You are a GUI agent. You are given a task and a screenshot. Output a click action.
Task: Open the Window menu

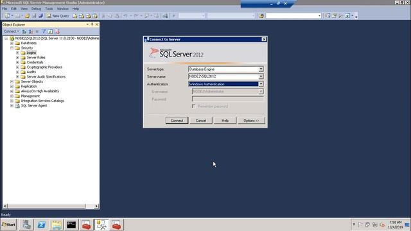[63, 8]
